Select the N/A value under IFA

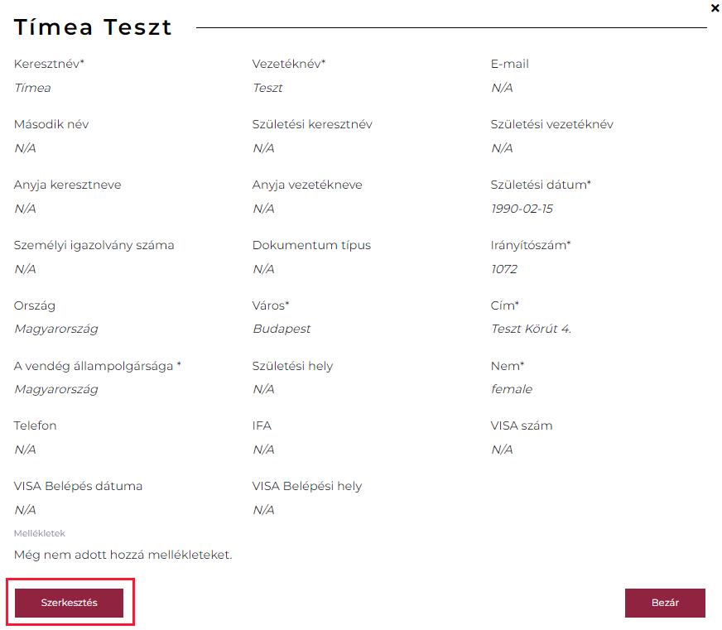click(x=263, y=450)
